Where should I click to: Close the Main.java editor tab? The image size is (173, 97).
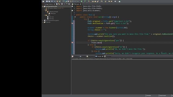[81, 4]
